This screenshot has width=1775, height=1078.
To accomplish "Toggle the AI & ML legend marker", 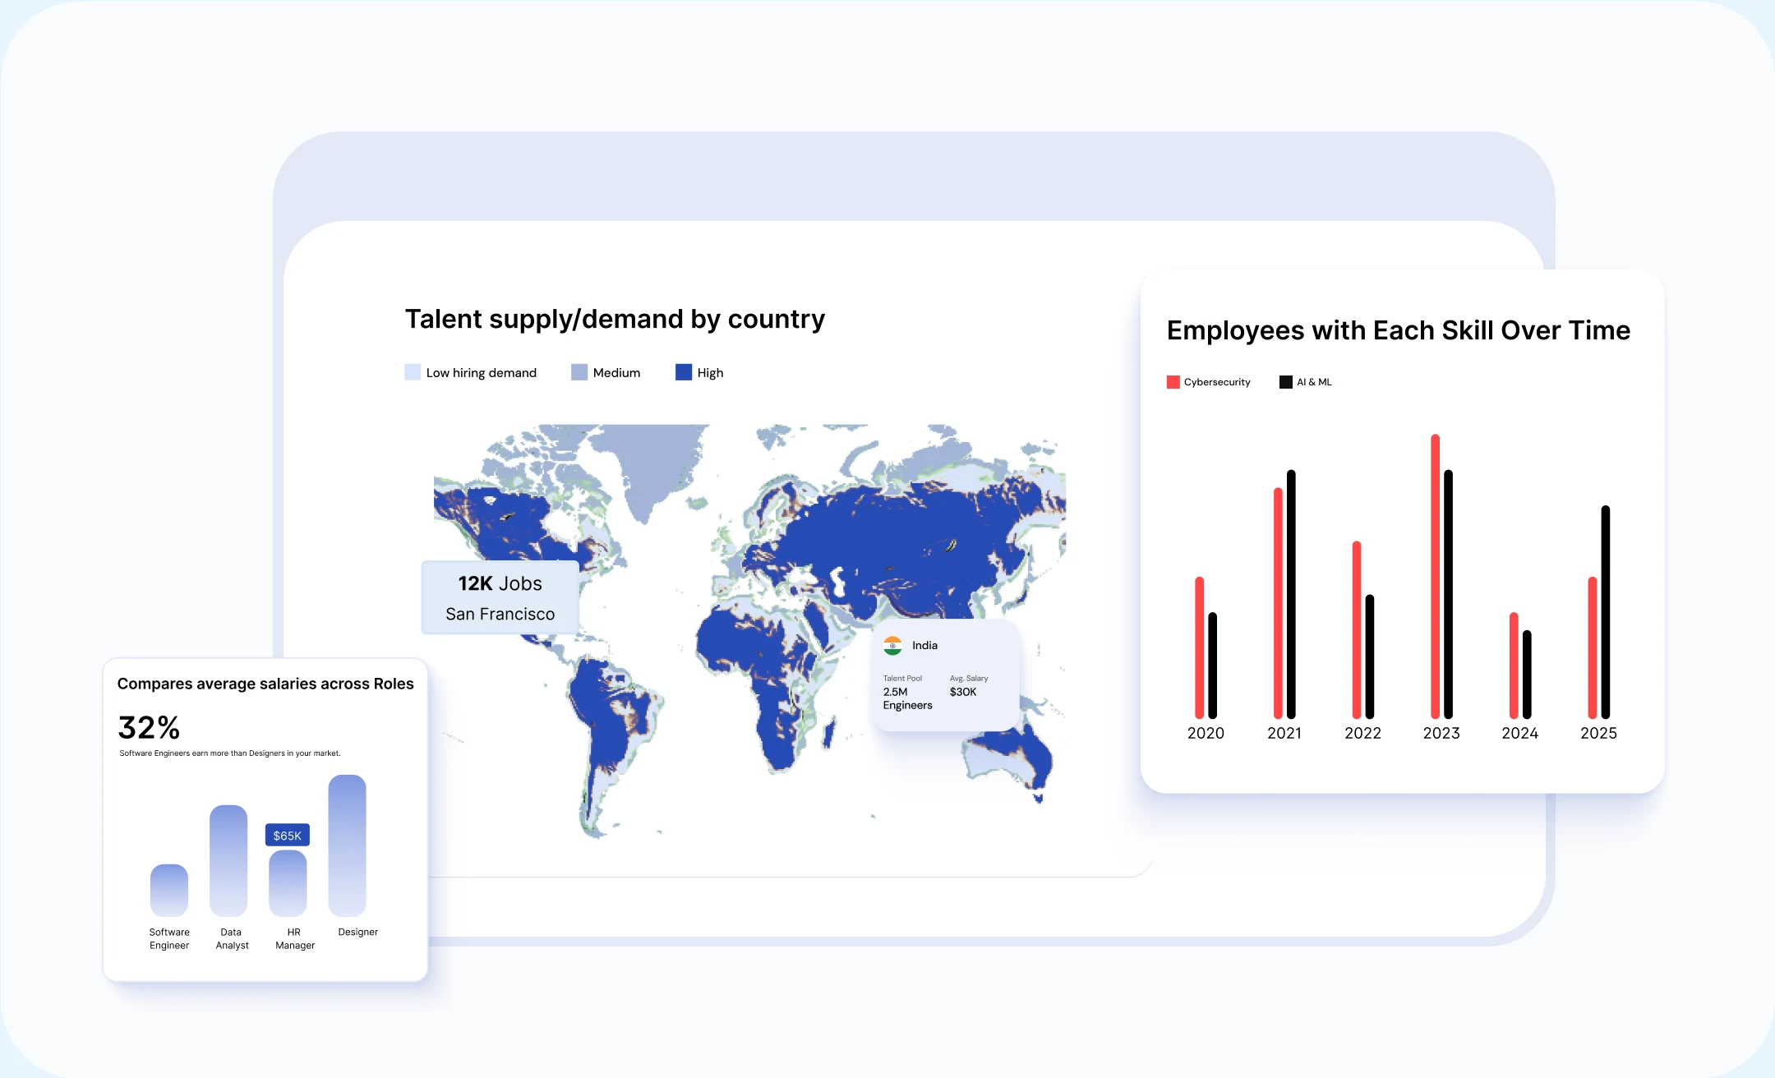I will pyautogui.click(x=1286, y=382).
